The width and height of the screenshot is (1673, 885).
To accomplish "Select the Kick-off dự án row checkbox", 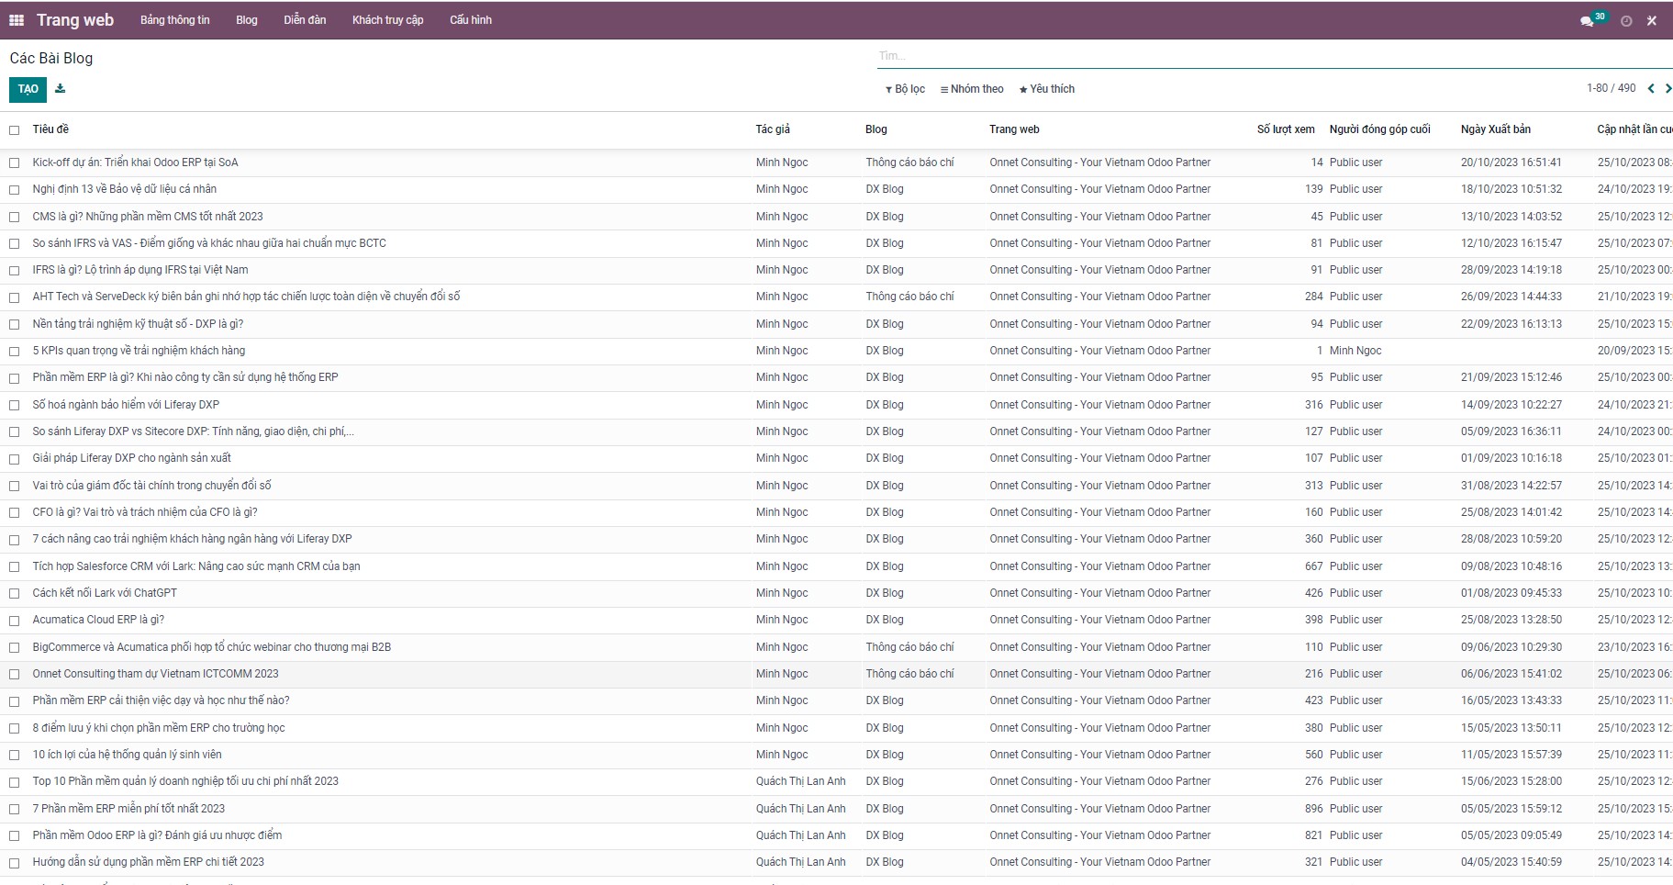I will [15, 163].
